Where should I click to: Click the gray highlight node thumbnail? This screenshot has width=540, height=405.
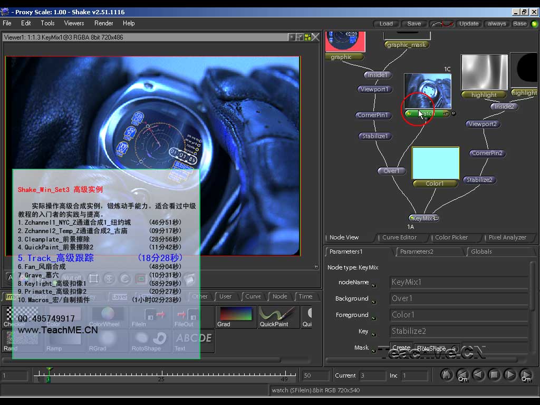coord(484,72)
